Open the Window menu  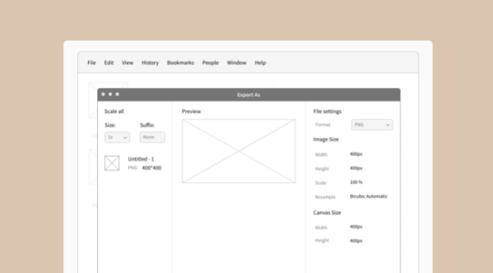(237, 63)
